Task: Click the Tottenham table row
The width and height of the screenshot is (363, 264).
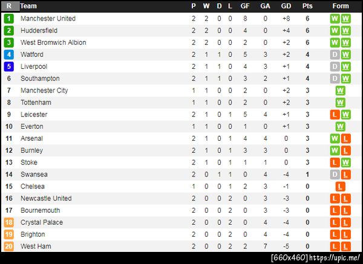Action: pos(181,103)
